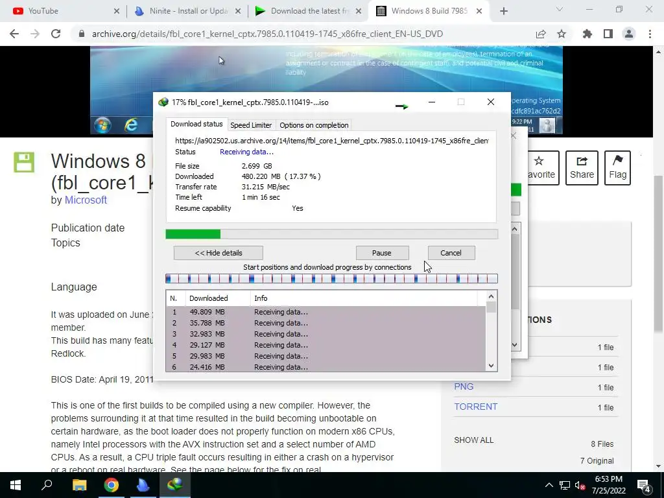The height and width of the screenshot is (498, 664).
Task: Click the download URL text in IDM
Action: click(x=331, y=141)
